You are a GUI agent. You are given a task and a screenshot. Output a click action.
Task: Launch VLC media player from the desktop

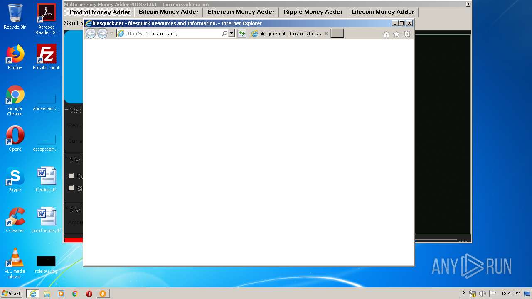(15, 263)
